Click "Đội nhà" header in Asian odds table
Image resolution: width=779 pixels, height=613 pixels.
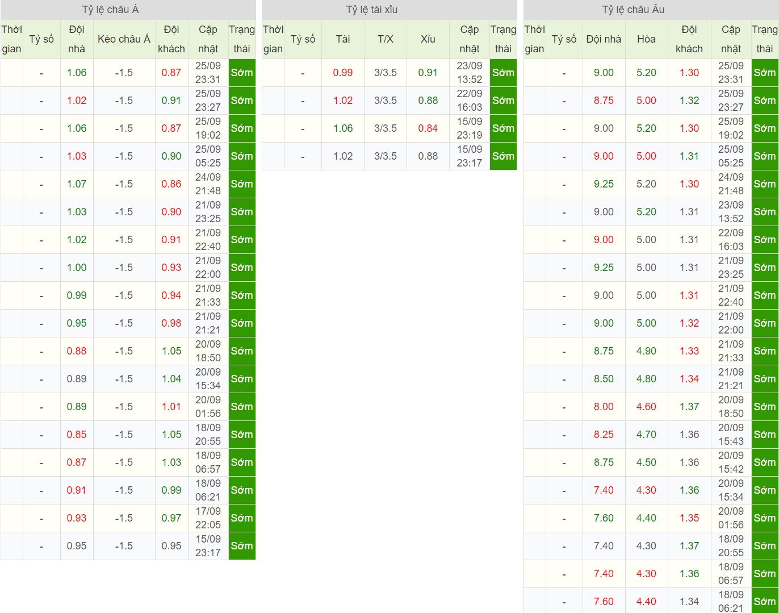77,39
